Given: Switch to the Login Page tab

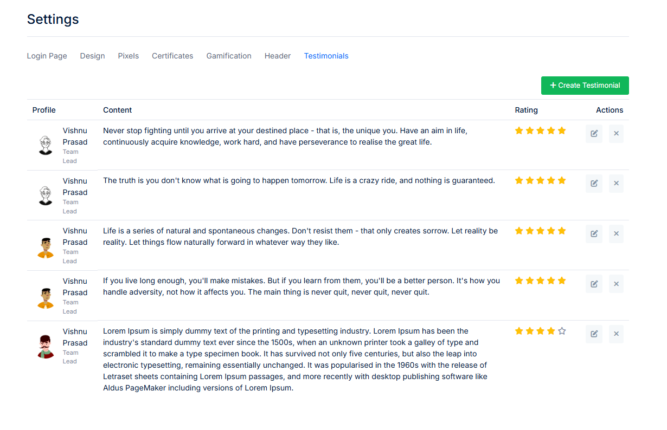Looking at the screenshot, I should 47,56.
